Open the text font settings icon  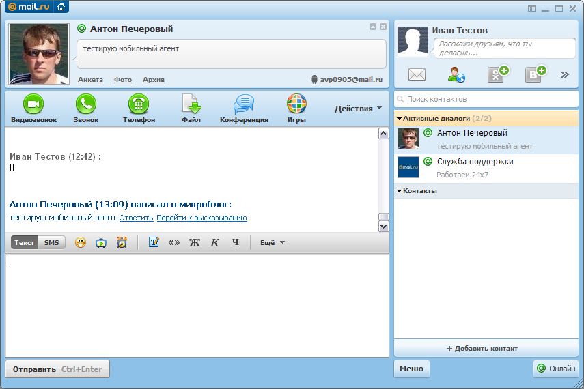coord(154,242)
